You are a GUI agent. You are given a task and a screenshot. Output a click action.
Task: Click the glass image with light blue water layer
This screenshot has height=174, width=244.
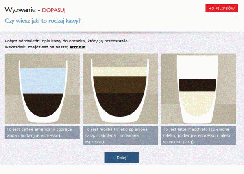(x=42, y=89)
